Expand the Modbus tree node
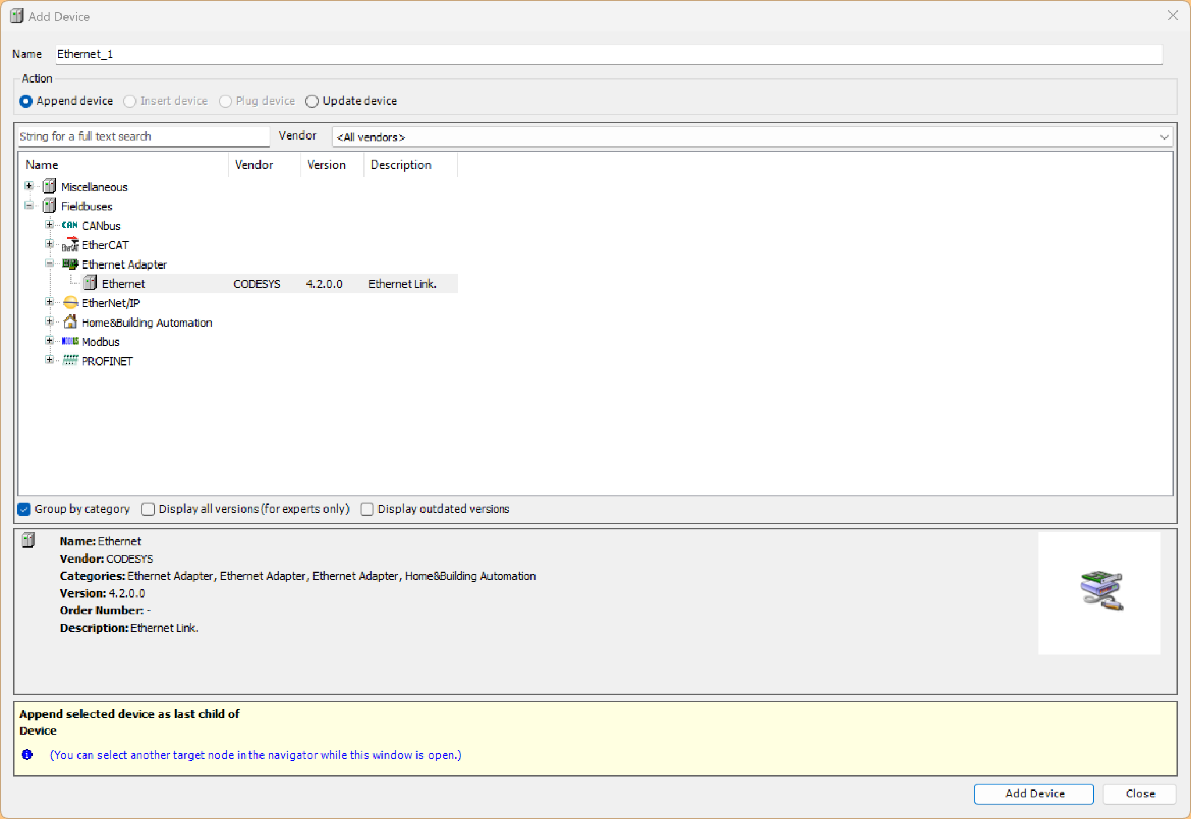1191x819 pixels. click(x=49, y=341)
